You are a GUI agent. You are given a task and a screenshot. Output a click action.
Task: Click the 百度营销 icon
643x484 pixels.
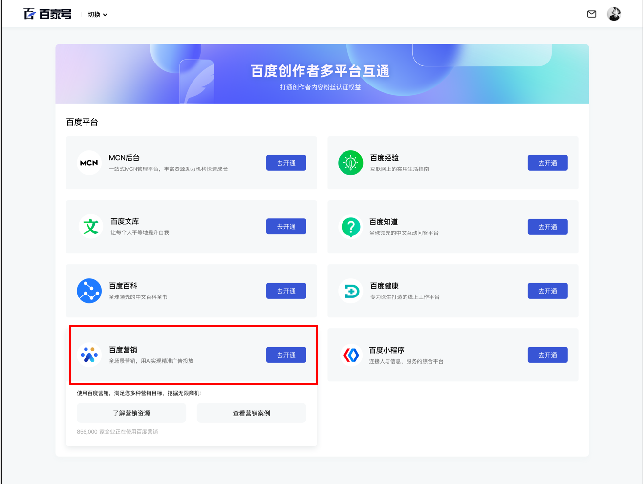[x=89, y=355]
